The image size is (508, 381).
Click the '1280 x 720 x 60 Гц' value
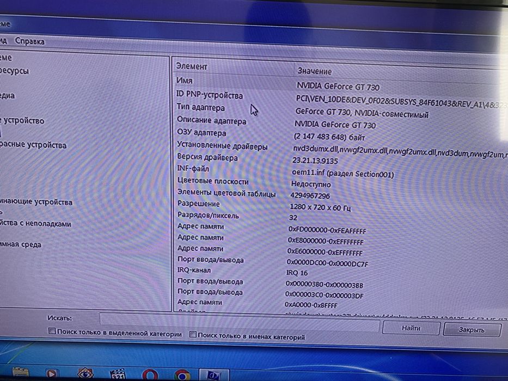click(320, 207)
